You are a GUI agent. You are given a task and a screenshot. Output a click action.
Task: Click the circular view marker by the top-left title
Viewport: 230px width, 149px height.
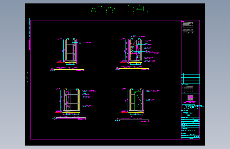tap(53, 69)
